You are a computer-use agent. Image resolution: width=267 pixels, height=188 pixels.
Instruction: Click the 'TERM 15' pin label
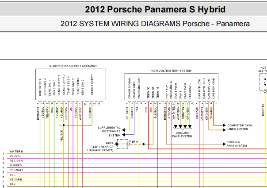coord(157,93)
